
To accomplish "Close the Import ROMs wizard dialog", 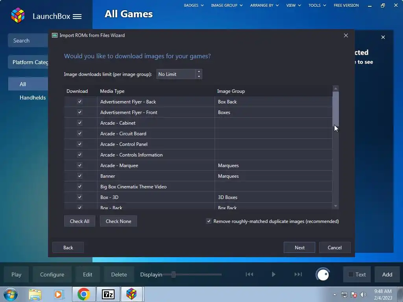I will click(x=346, y=35).
